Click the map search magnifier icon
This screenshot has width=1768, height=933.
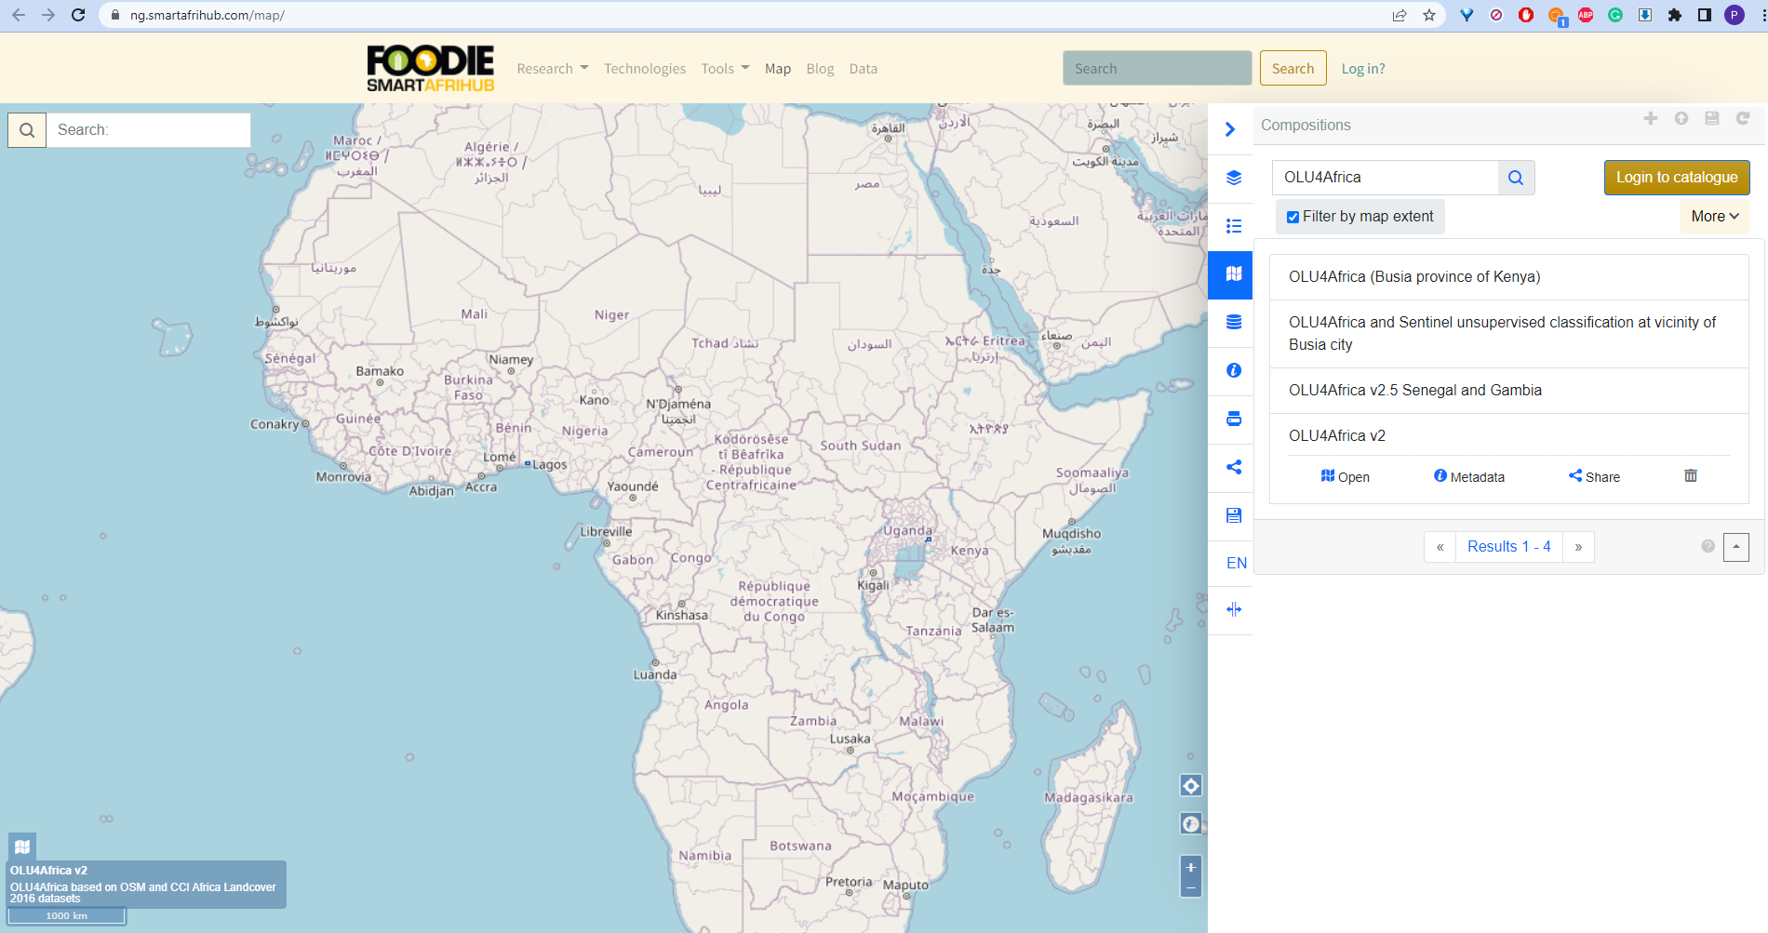(x=27, y=130)
